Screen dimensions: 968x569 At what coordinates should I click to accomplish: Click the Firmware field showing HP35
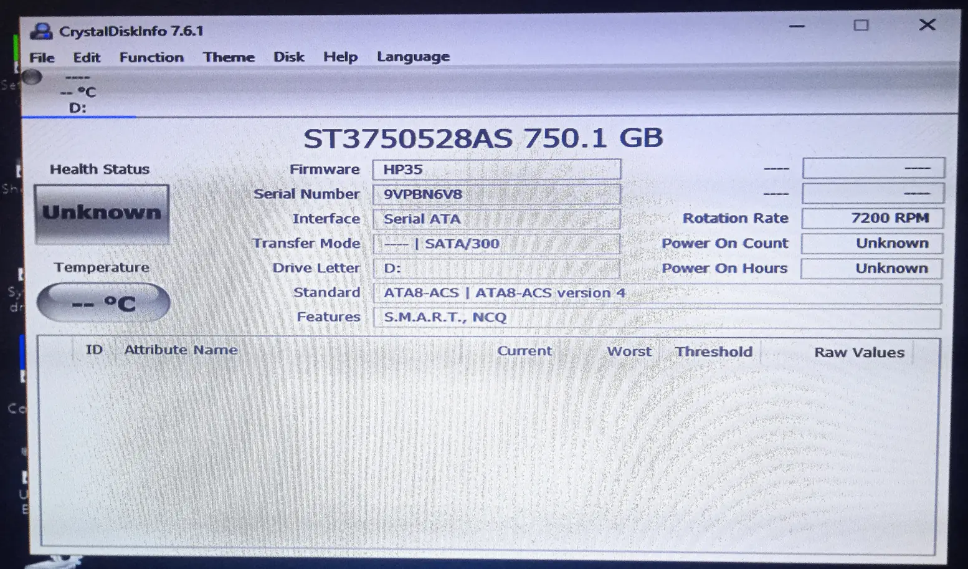point(496,170)
